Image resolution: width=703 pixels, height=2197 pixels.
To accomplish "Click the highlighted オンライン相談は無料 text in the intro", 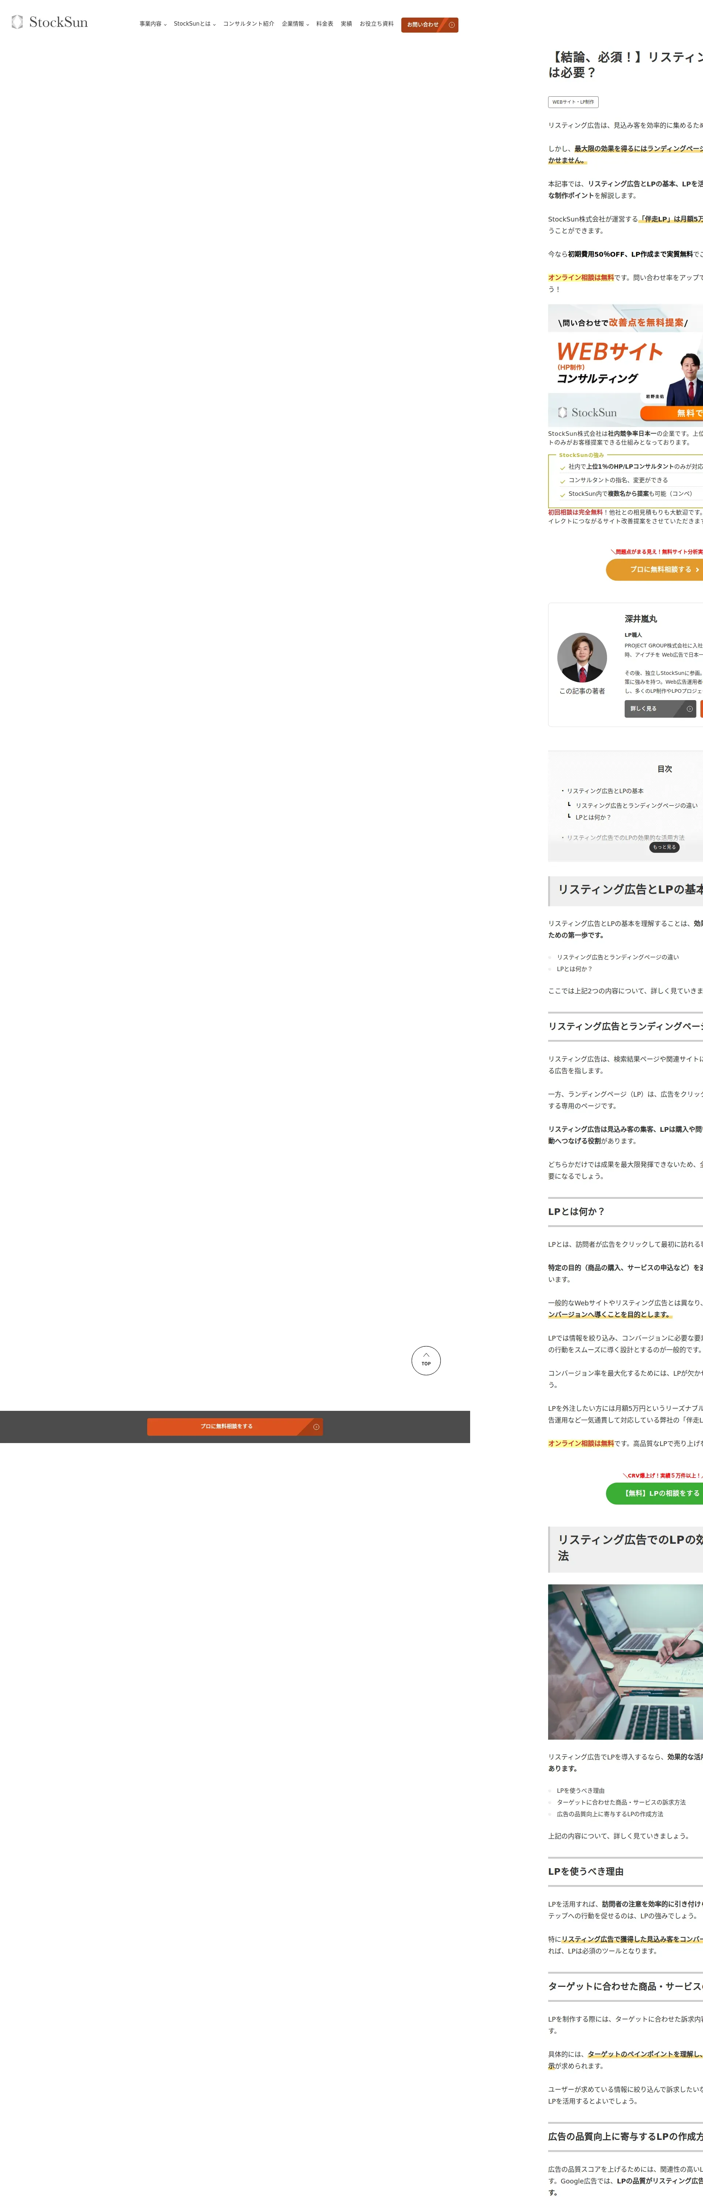I will point(581,277).
